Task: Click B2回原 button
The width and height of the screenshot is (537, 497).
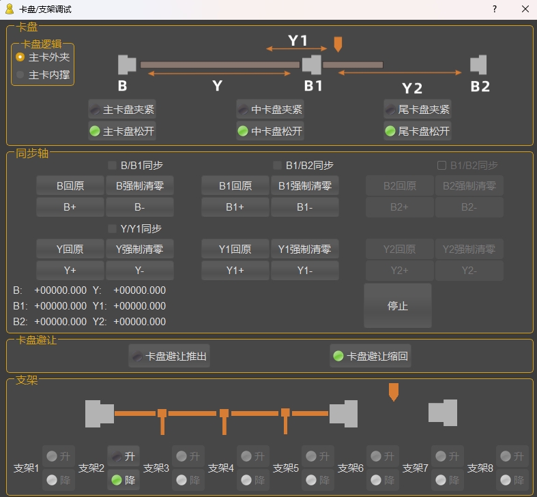Action: 400,185
